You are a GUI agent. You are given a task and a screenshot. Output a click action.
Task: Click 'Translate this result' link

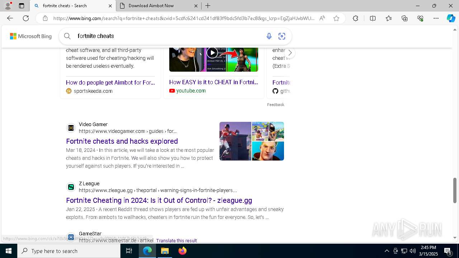pyautogui.click(x=176, y=240)
